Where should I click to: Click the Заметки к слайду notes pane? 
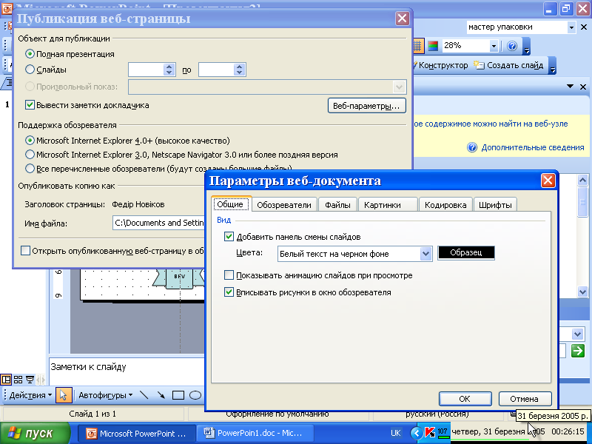tap(127, 371)
